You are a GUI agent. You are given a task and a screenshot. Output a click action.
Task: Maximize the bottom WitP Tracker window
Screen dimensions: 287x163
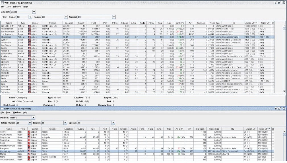(x=280, y=109)
